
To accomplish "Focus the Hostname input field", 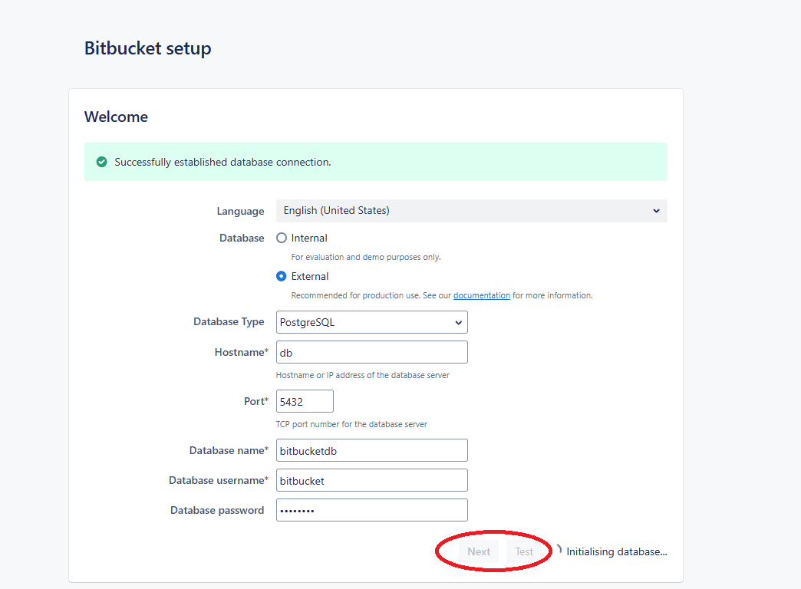I will point(371,353).
